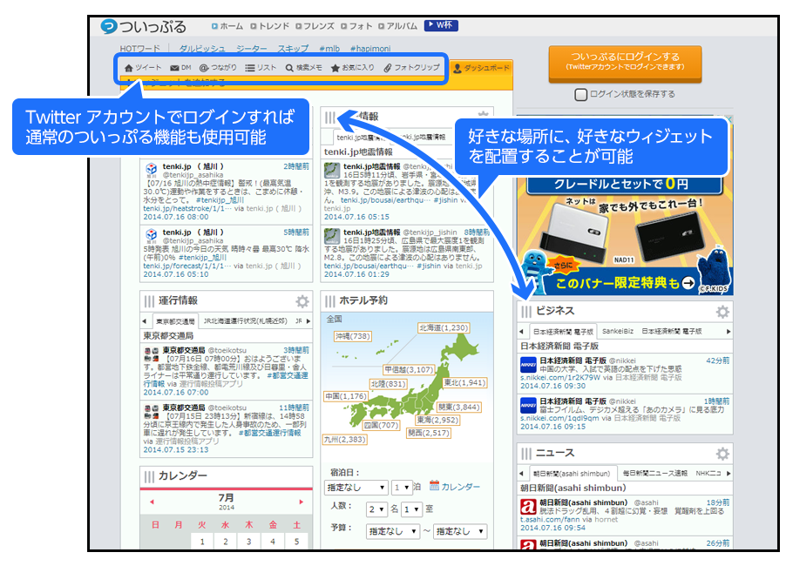793x566 pixels.
Task: Click HOT word ジーター
Action: pyautogui.click(x=251, y=49)
